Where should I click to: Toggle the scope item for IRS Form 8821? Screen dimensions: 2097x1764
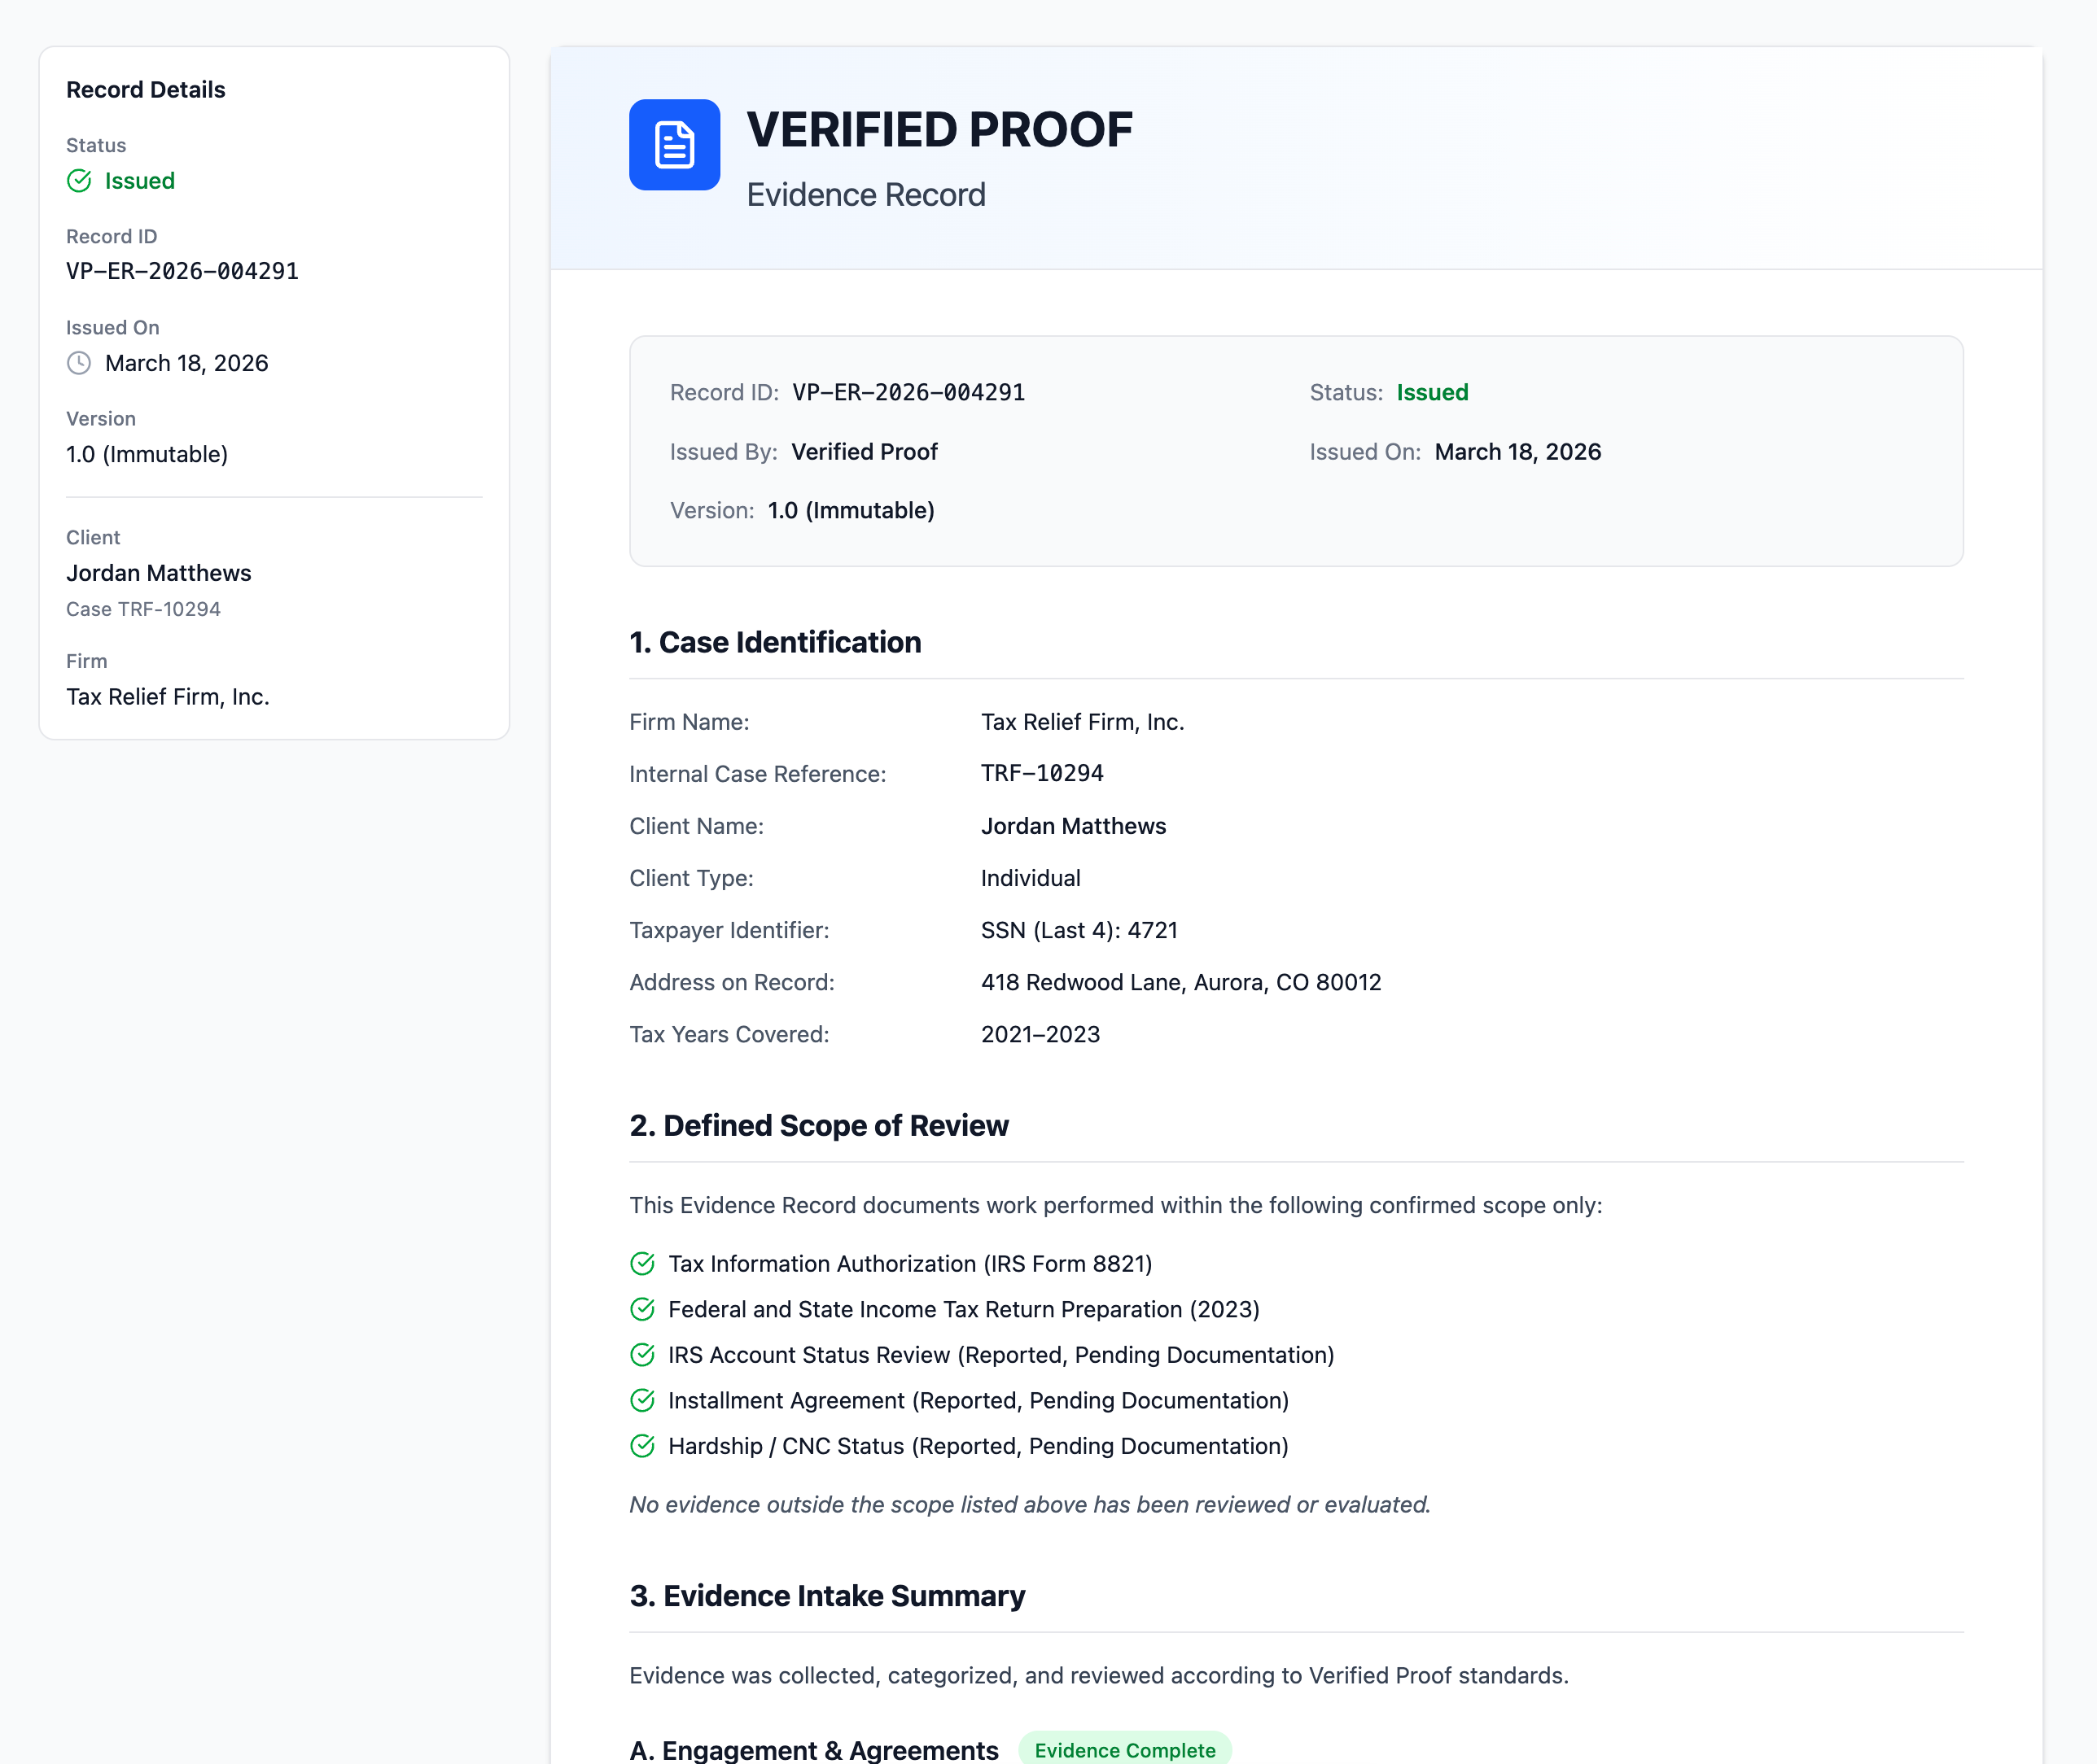click(x=909, y=1263)
